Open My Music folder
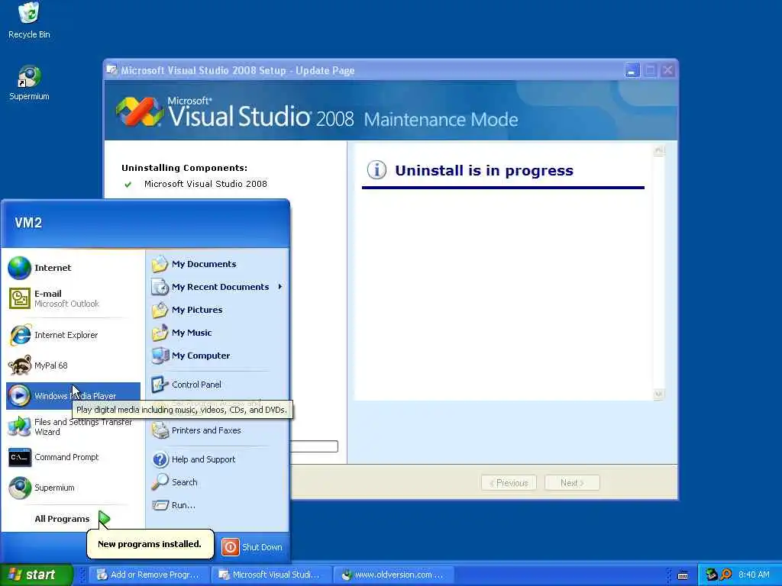The height and width of the screenshot is (586, 782). (x=218, y=333)
